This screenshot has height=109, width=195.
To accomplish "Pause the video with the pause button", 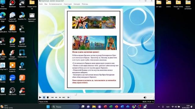I will 44,97.
